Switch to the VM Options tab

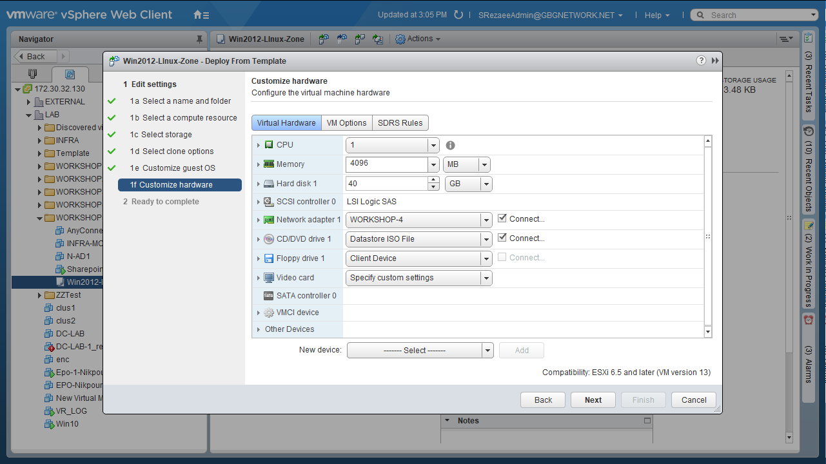click(x=346, y=123)
